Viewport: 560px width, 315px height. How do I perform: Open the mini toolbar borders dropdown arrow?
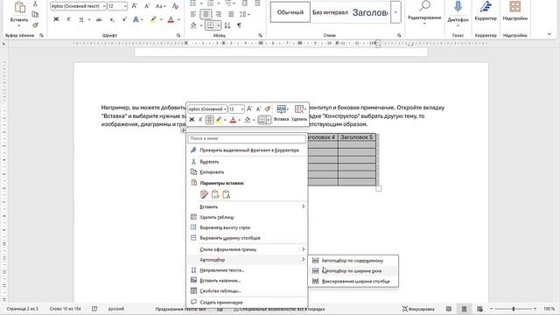pos(269,120)
